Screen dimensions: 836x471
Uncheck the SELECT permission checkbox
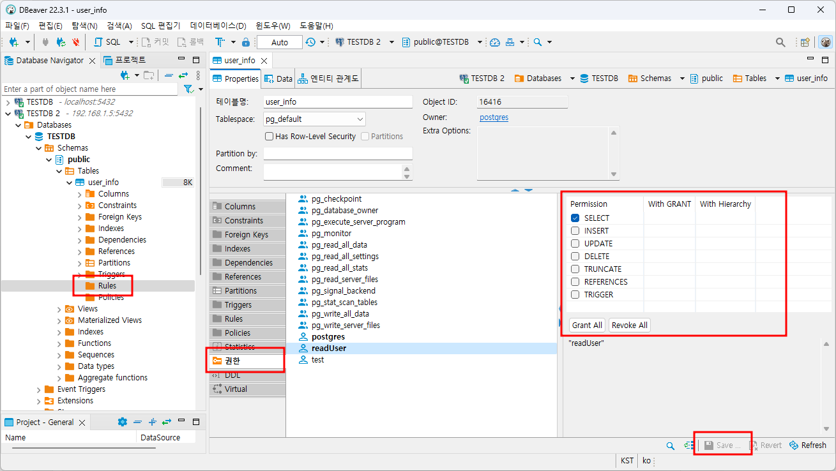point(575,218)
